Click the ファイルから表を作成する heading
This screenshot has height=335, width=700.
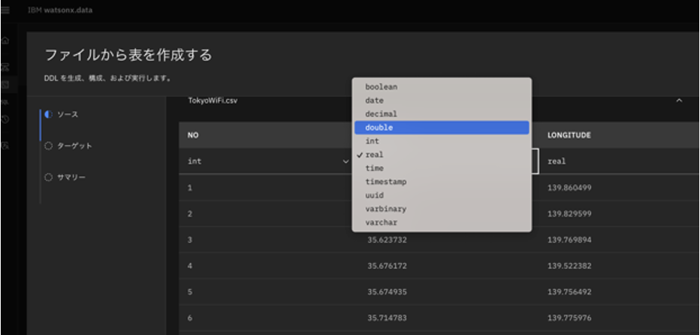click(128, 56)
